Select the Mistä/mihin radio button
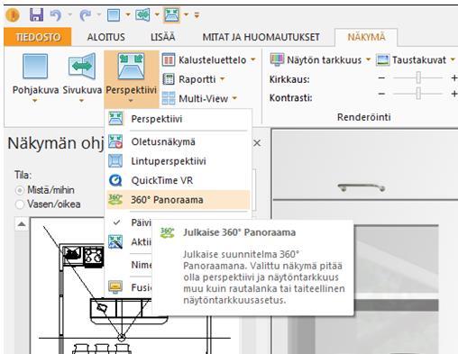The height and width of the screenshot is (354, 458). [x=20, y=190]
